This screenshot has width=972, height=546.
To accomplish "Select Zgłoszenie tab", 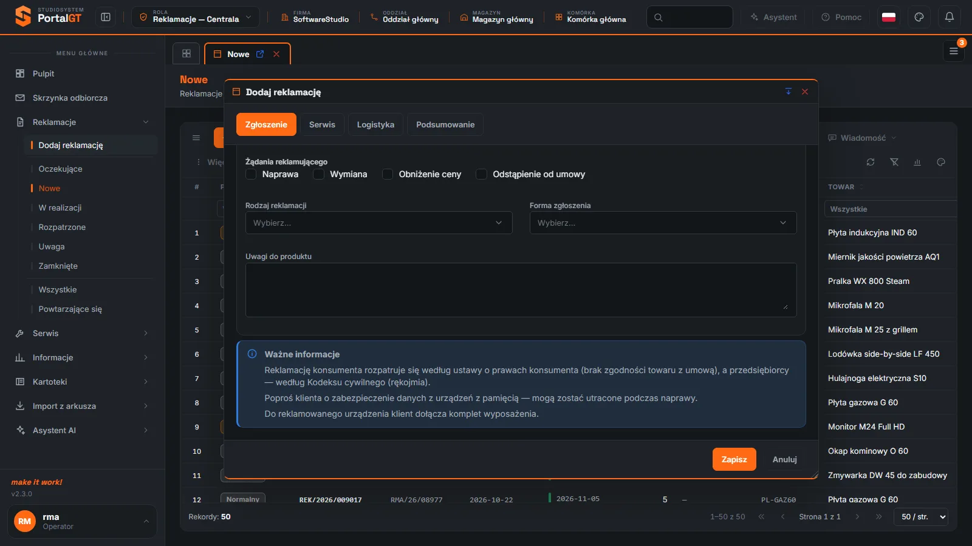I will tap(266, 124).
